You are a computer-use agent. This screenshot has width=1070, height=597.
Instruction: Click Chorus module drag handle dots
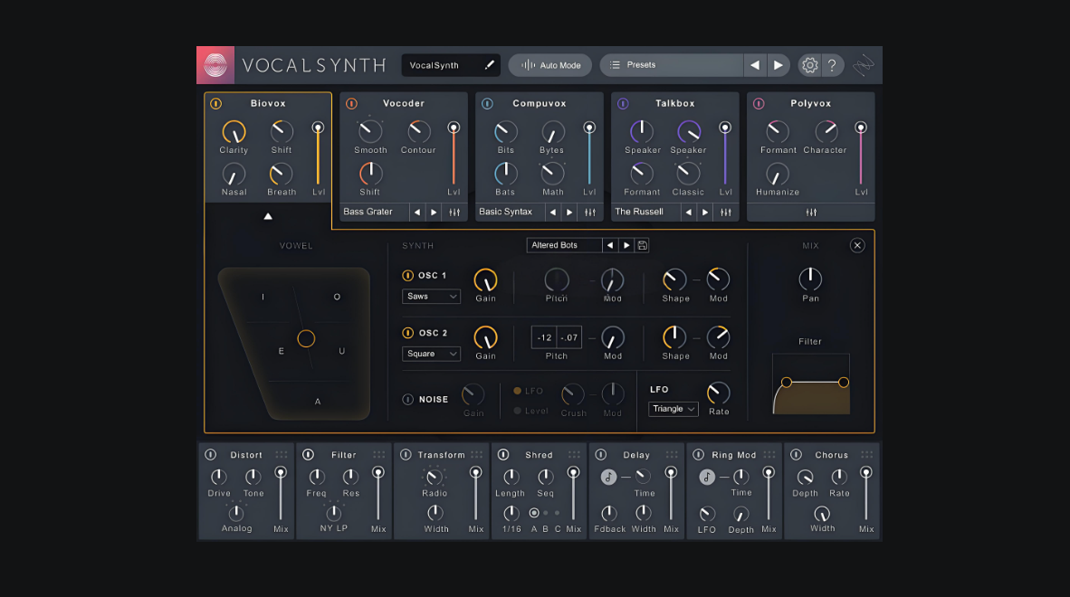point(866,455)
